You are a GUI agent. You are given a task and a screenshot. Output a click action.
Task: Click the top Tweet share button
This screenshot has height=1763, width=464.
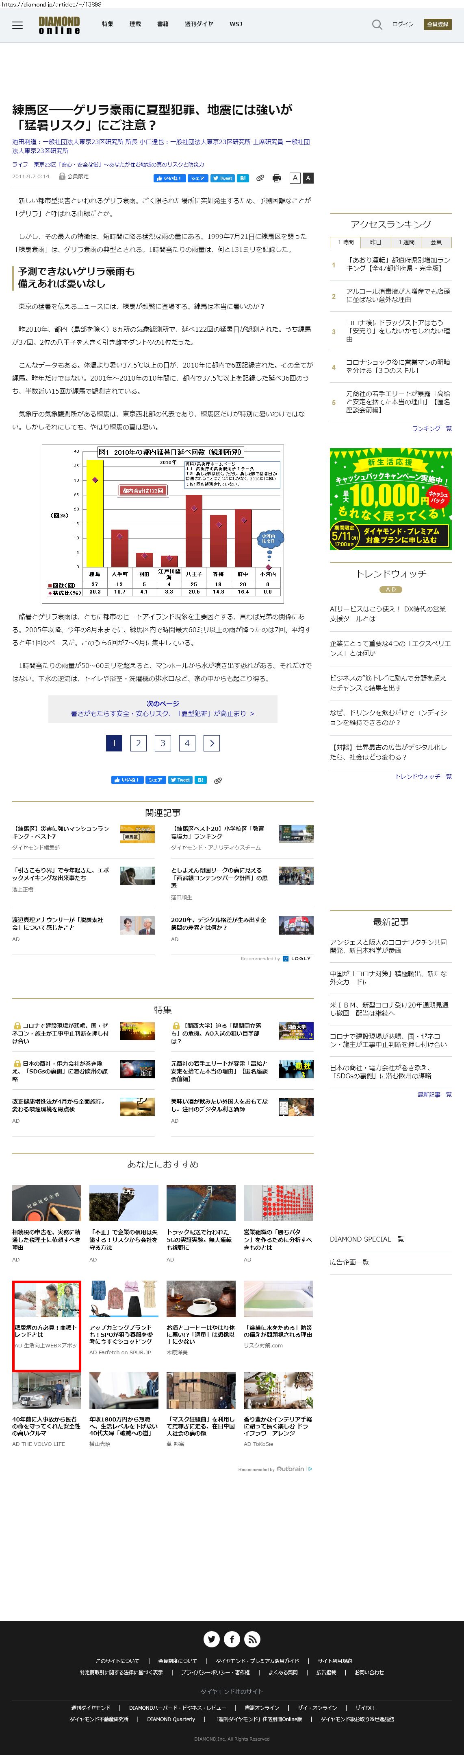click(222, 178)
